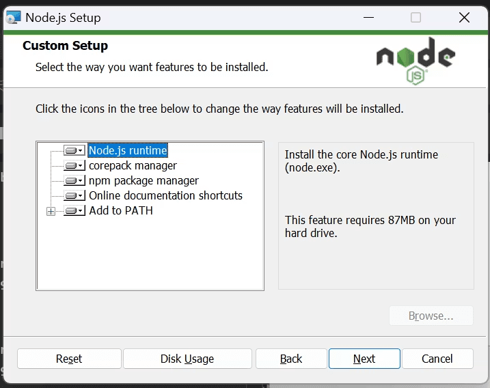Click the "Custom Setup" heading text
490x388 pixels.
click(66, 46)
